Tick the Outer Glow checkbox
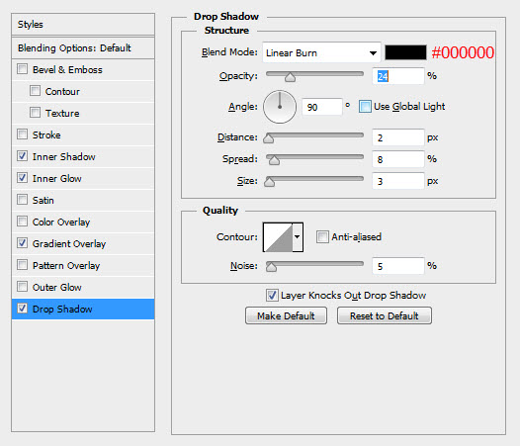The image size is (520, 446). click(x=22, y=287)
